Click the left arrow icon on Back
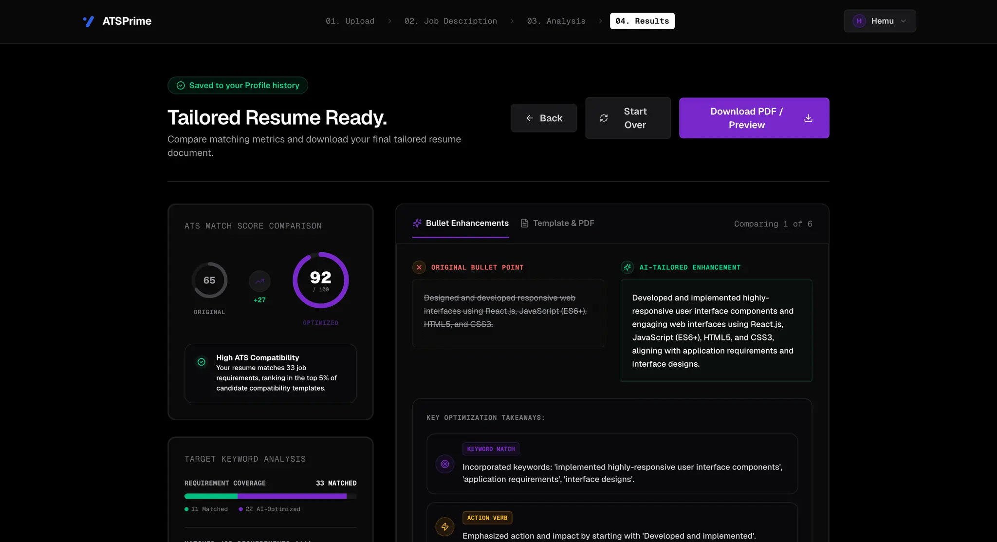The image size is (997, 542). [x=530, y=118]
